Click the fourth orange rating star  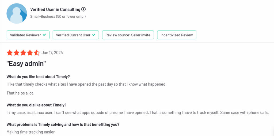[x=30, y=53]
